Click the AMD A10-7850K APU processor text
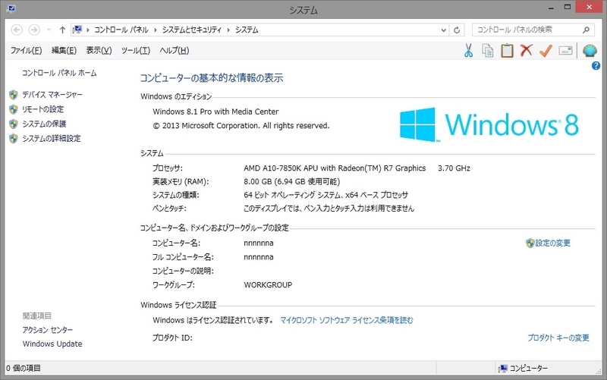 coord(335,168)
